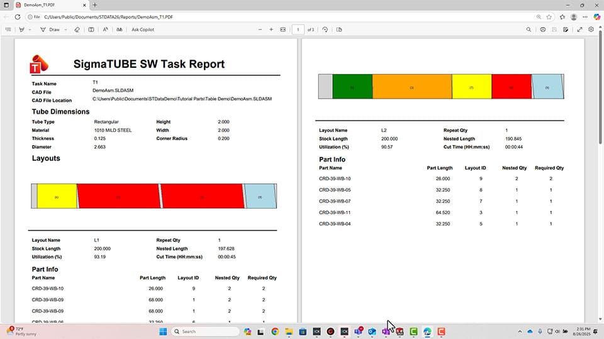Click the Print icon
604x339 pixels.
coord(543,30)
